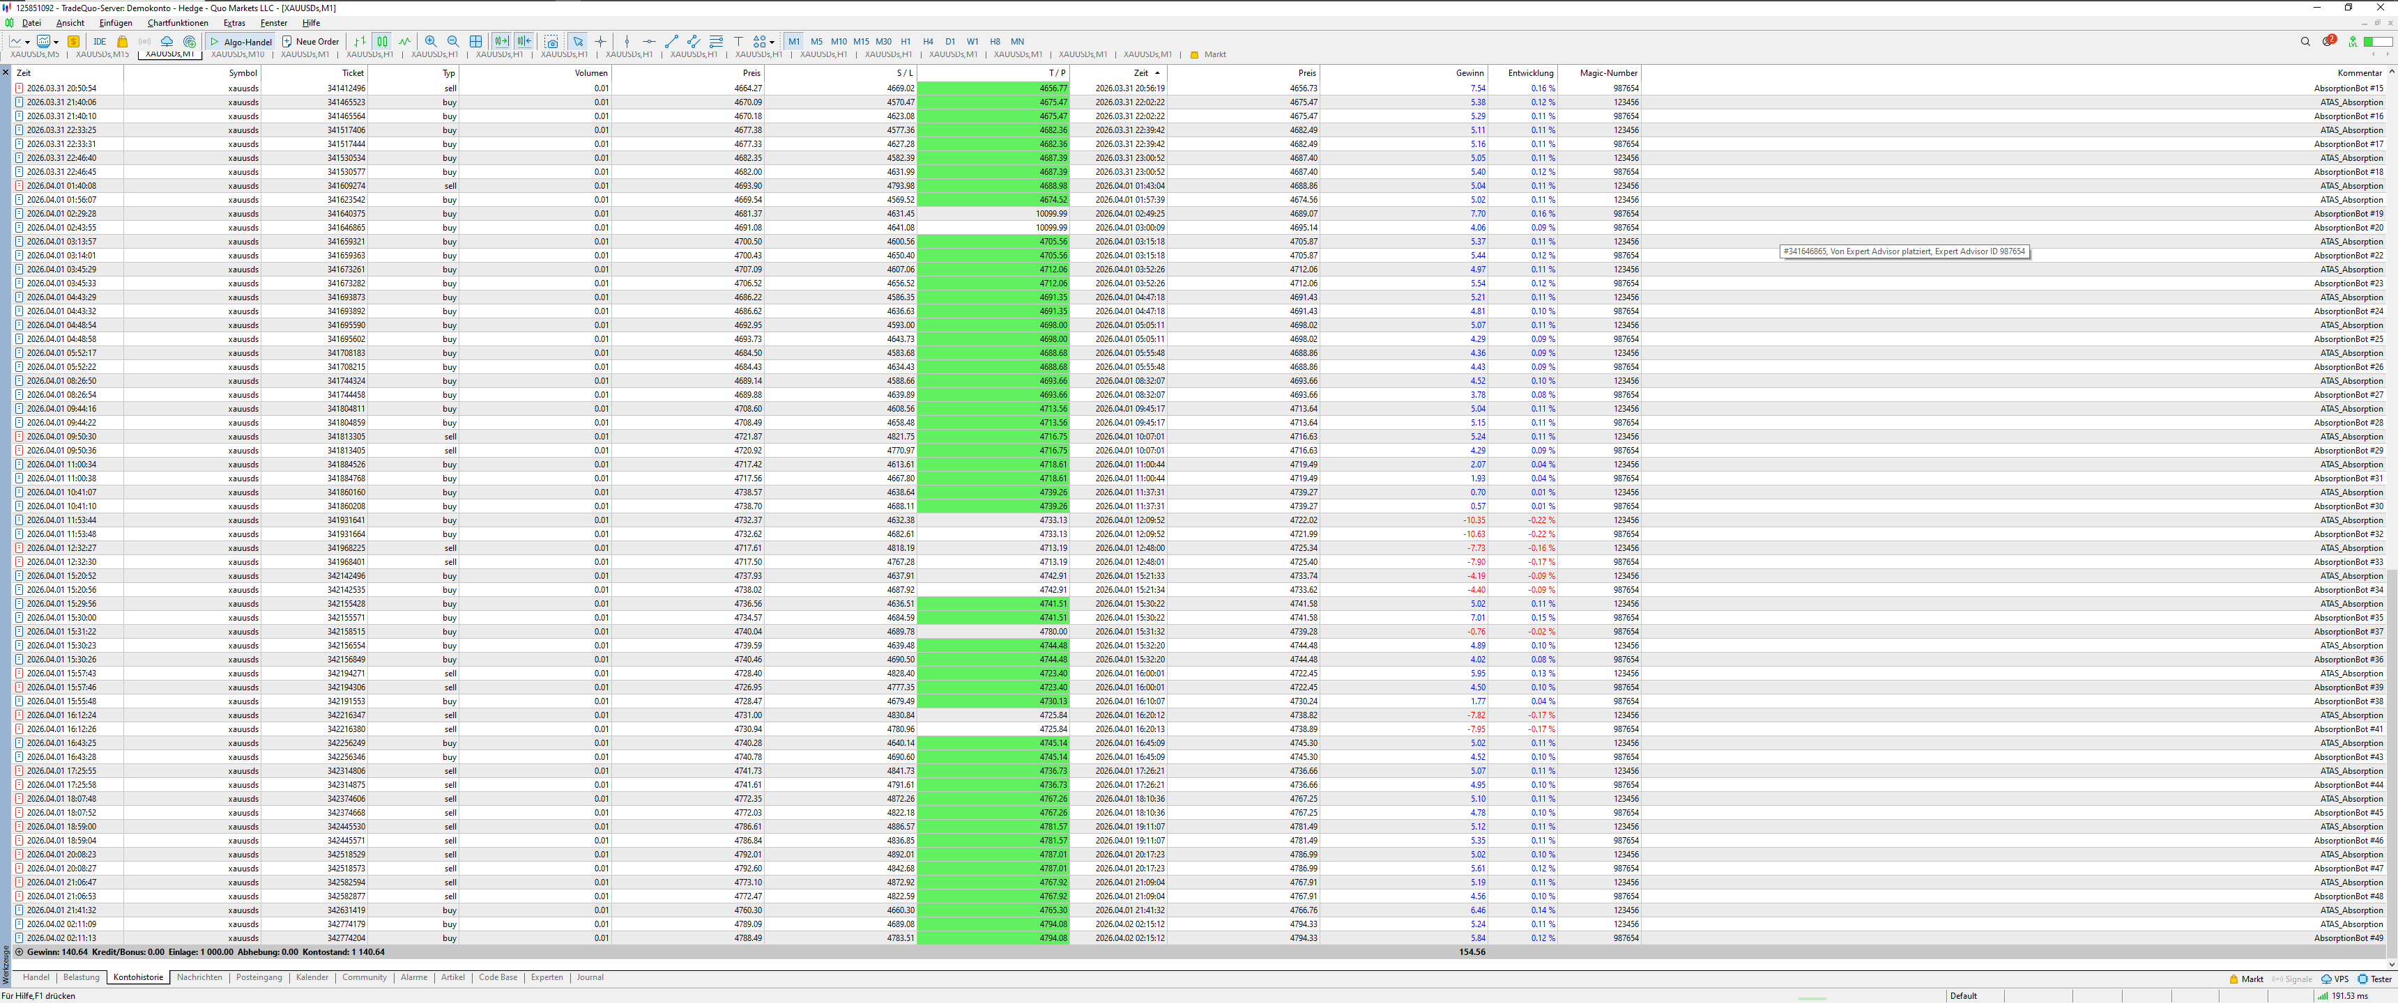Screen dimensions: 2398x1003
Task: Sort history by the Gewinn column header
Action: click(1469, 72)
